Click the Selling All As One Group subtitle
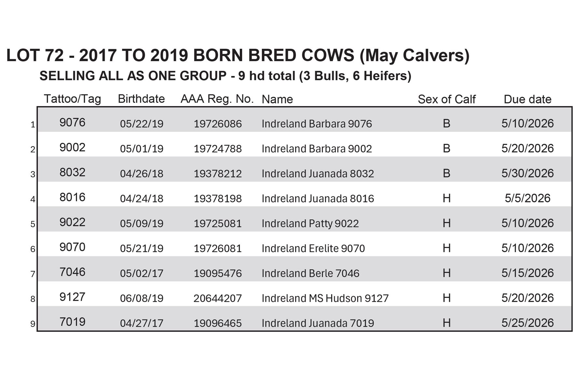This screenshot has width=586, height=381. click(x=225, y=76)
